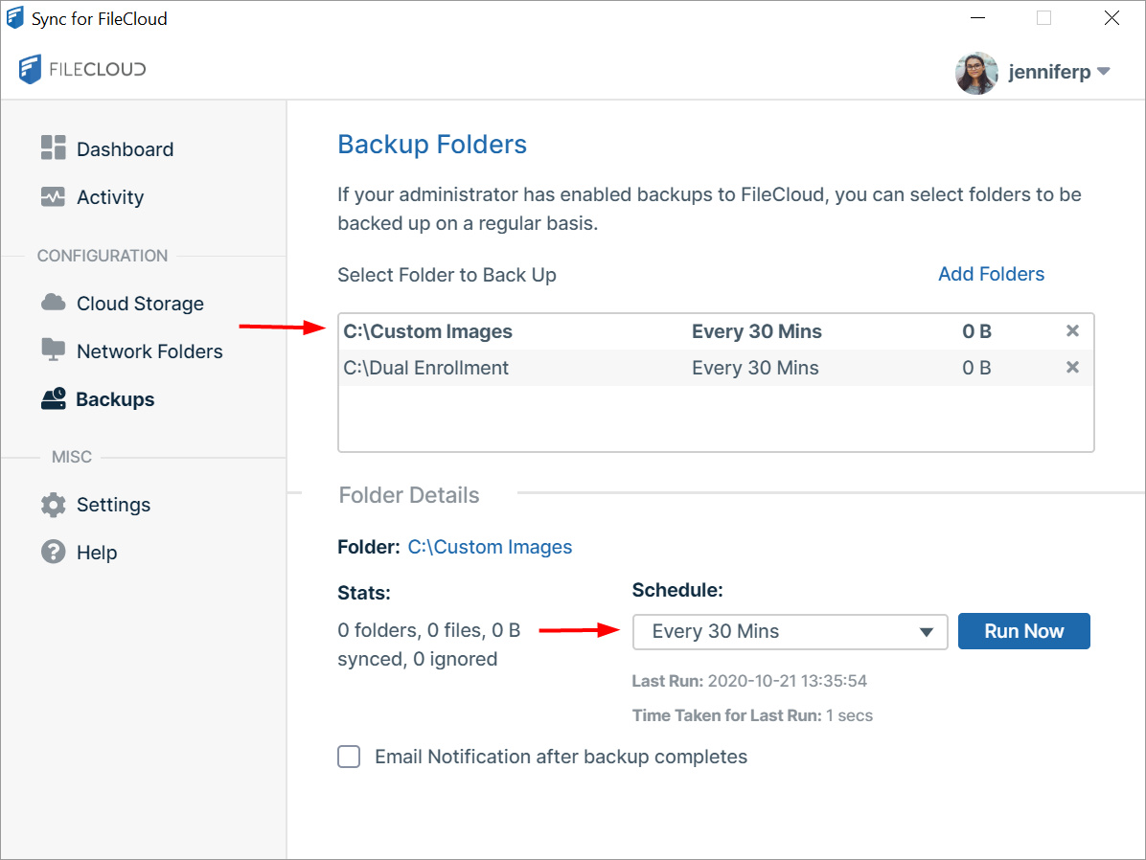The width and height of the screenshot is (1146, 860).
Task: Click the Settings gear icon
Action: coord(53,504)
